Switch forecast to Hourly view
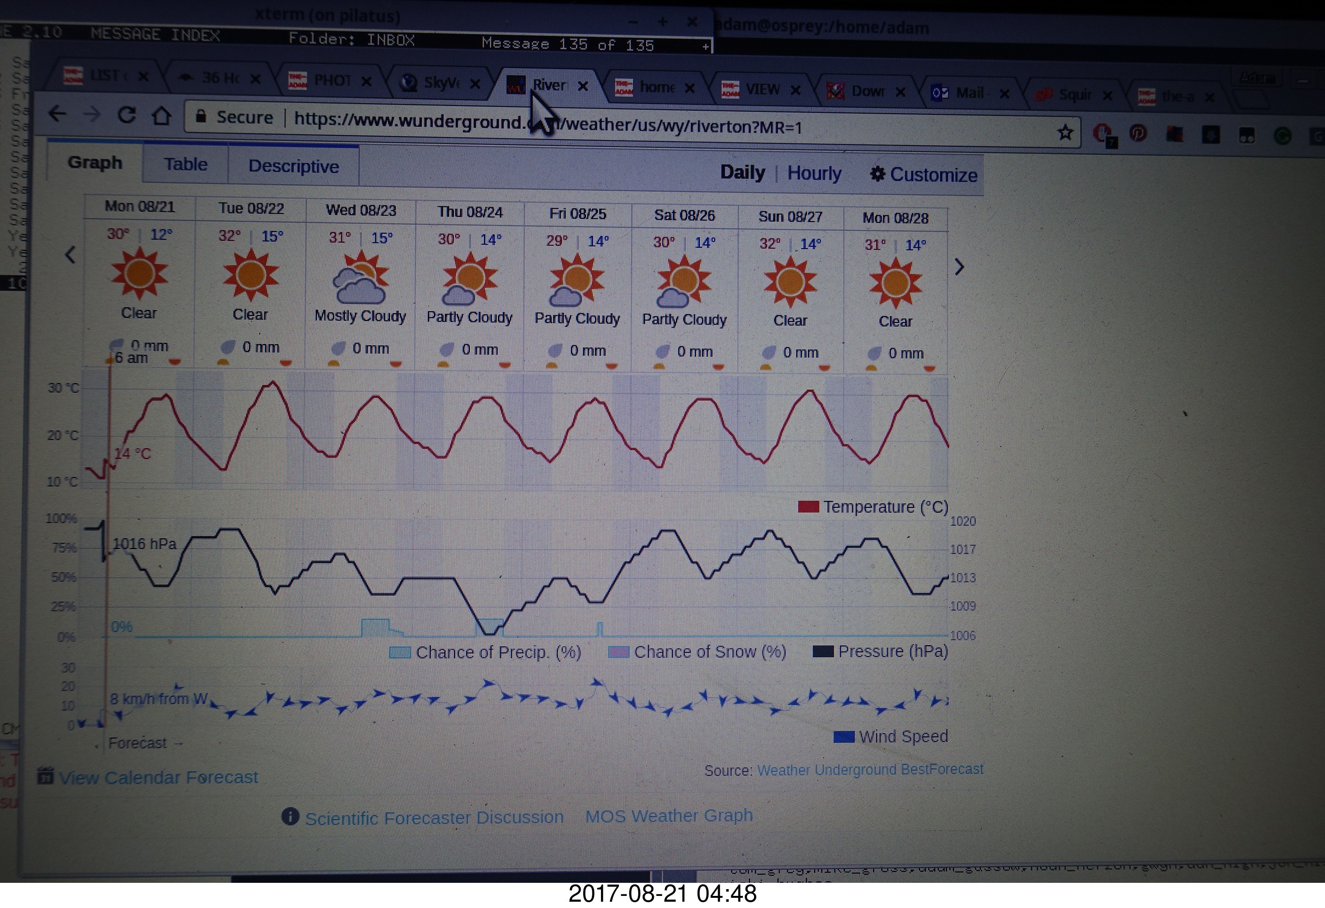This screenshot has width=1325, height=908. 814,173
